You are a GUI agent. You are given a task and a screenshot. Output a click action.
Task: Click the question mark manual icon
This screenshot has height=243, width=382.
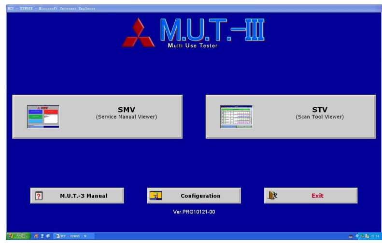pyautogui.click(x=39, y=196)
